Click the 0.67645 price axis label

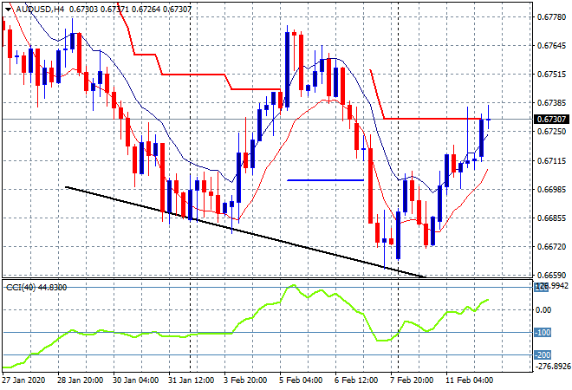point(551,46)
